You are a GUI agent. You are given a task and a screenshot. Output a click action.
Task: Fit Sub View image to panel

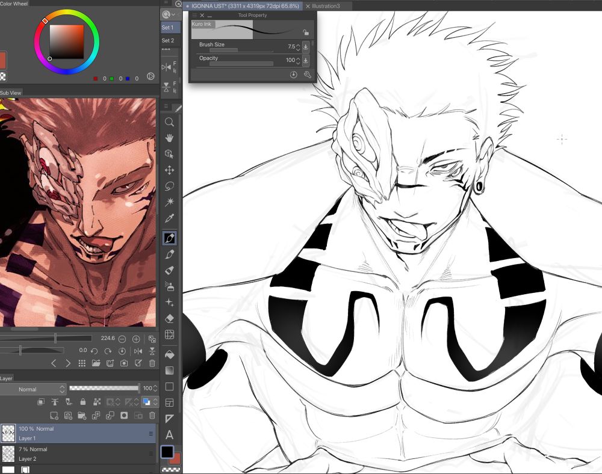(152, 339)
